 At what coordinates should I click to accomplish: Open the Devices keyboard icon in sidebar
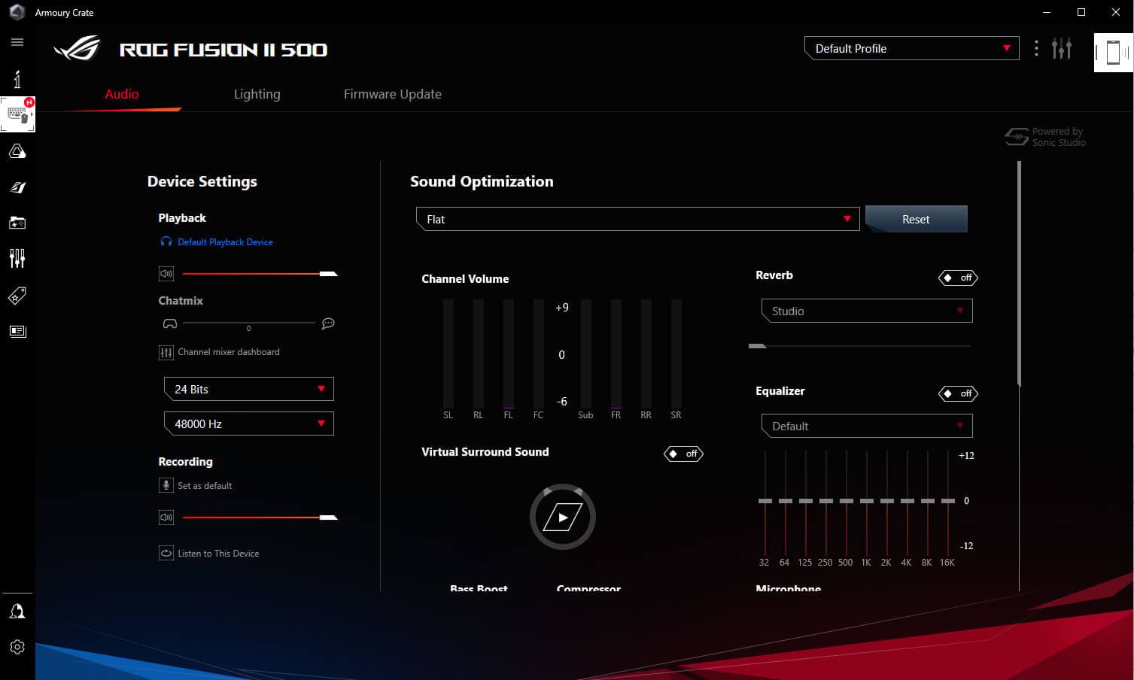[17, 114]
